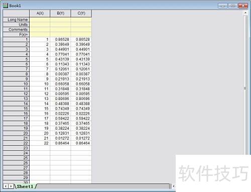Select row header 22

16,143
